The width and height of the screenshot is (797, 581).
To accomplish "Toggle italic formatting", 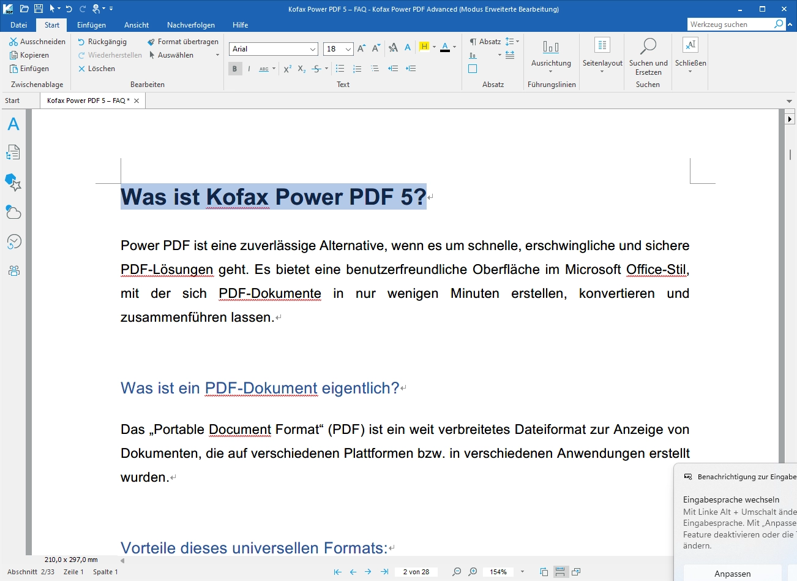I will [249, 69].
